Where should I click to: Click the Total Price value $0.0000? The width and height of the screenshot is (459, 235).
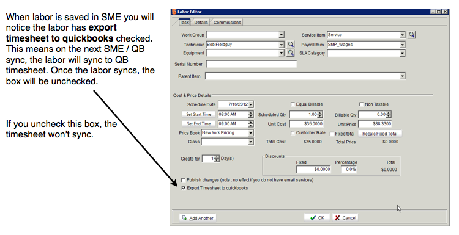pos(390,142)
